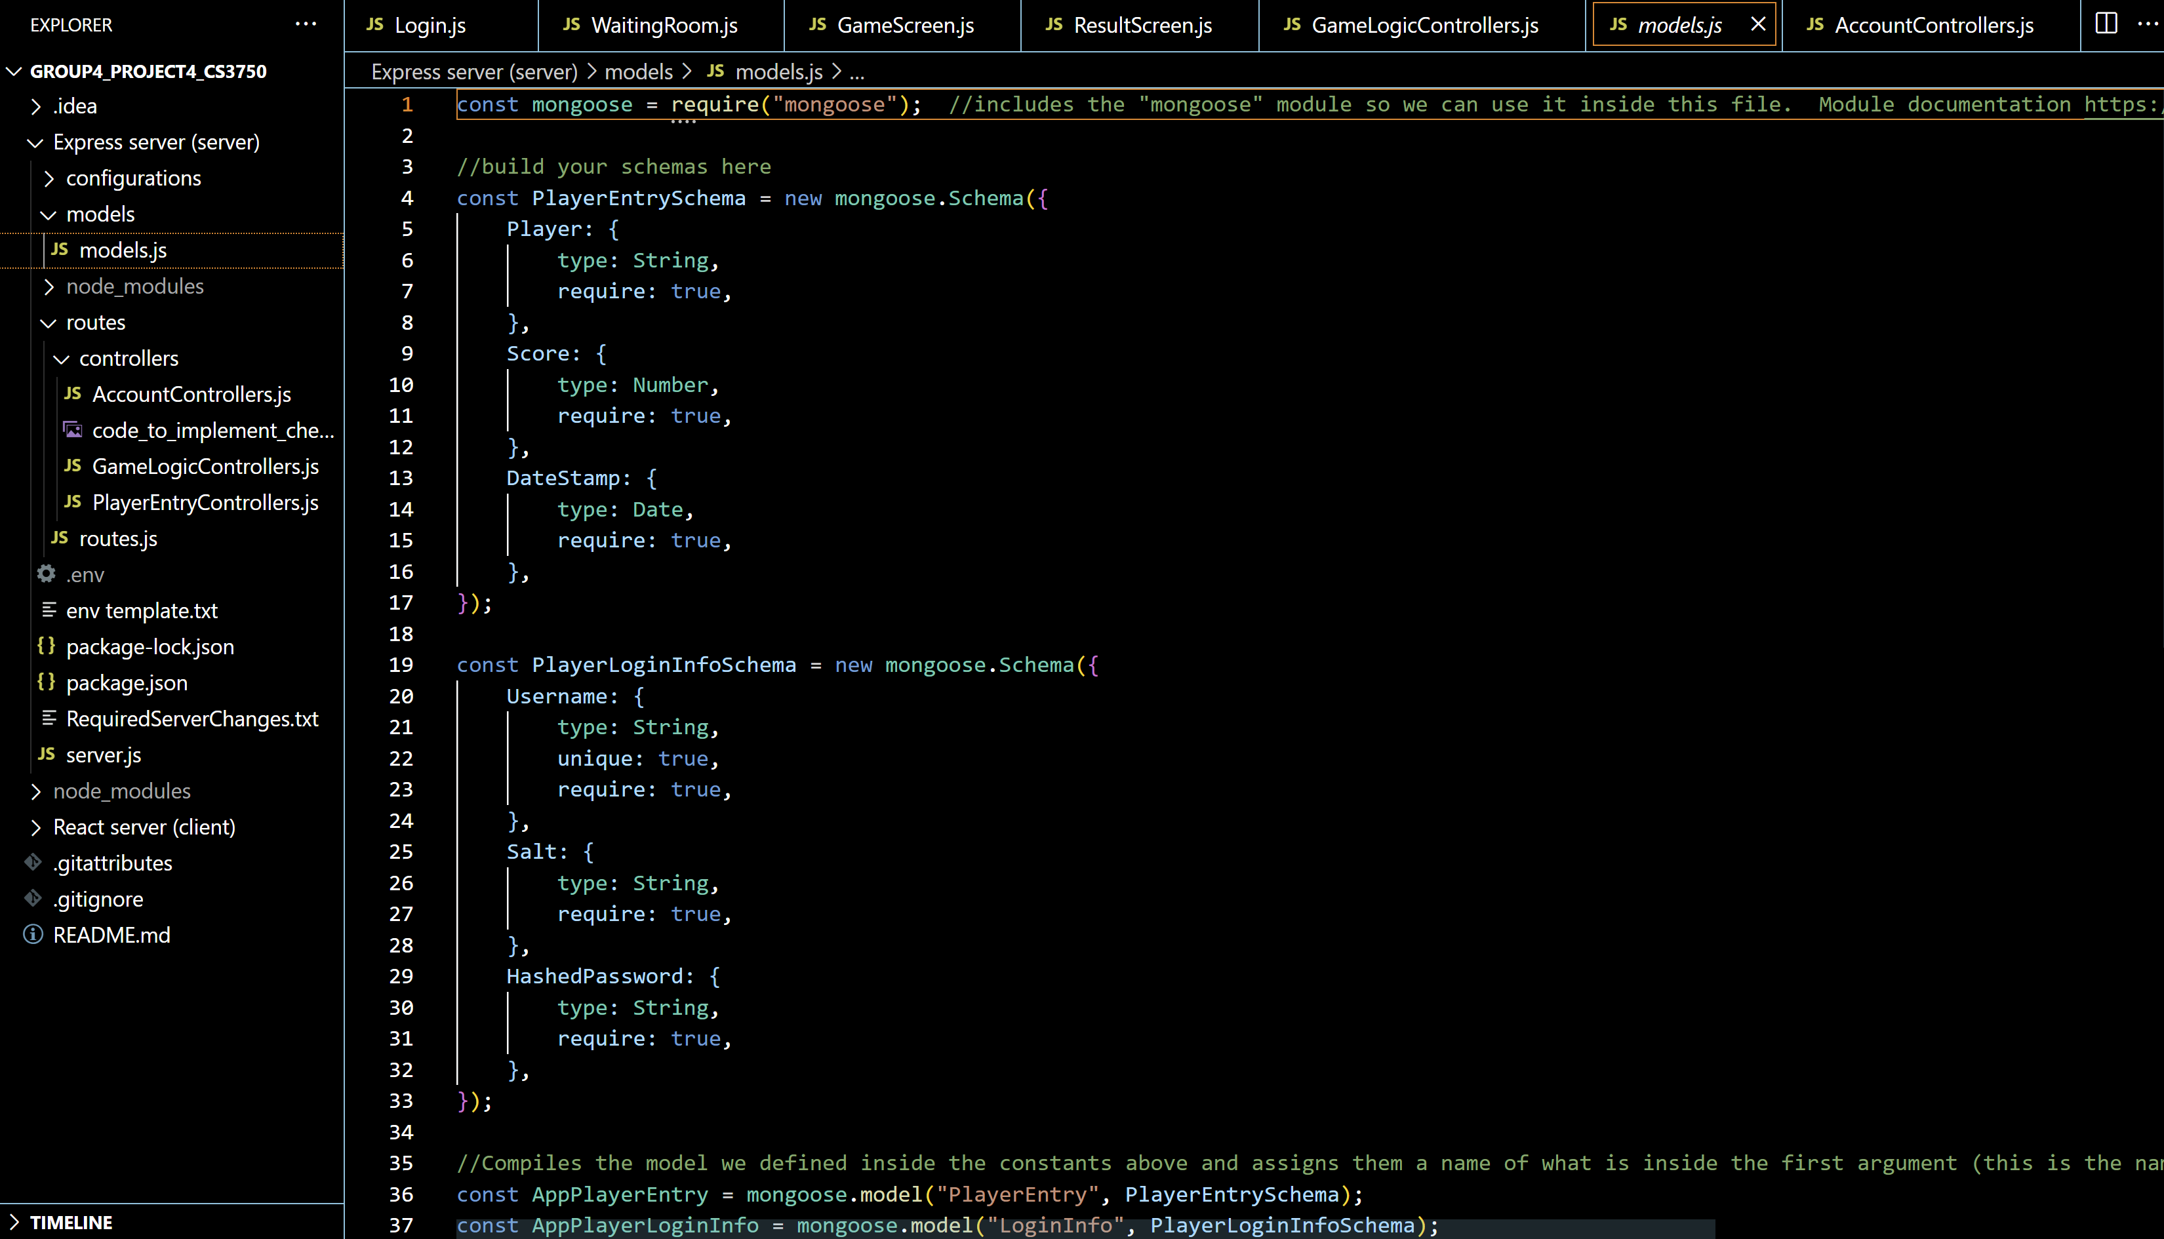Click AppPlayerLoginInfo on line 37

click(645, 1225)
